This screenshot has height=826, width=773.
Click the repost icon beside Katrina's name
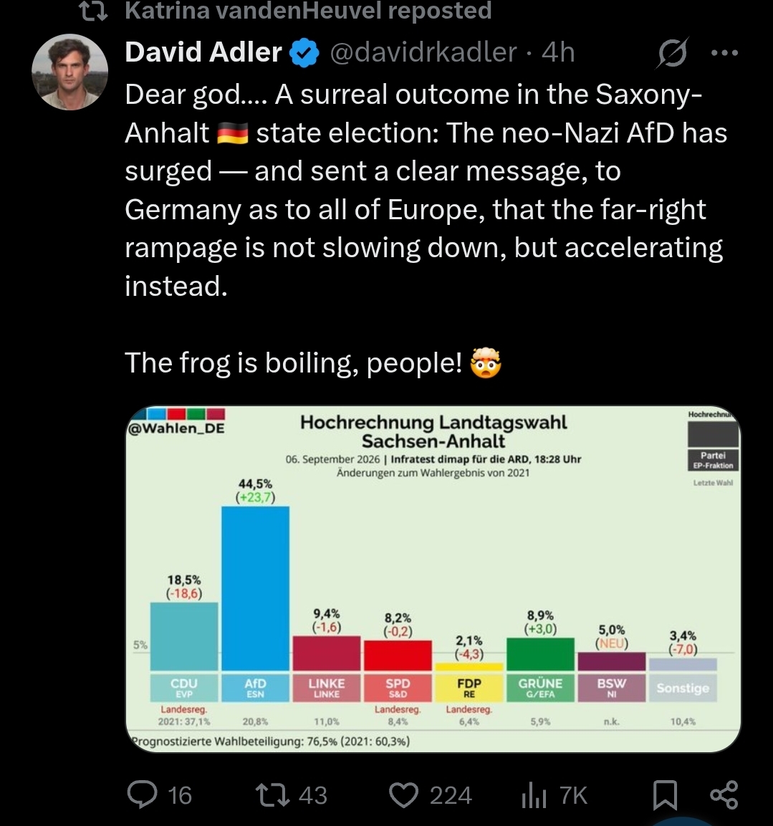(x=94, y=11)
